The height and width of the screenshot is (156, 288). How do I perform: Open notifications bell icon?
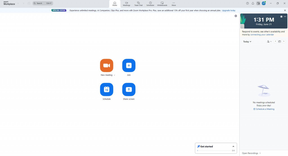(x=253, y=3)
